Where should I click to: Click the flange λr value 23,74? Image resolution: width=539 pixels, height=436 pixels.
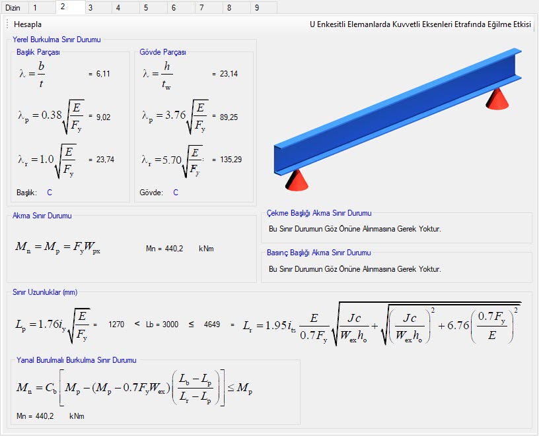pyautogui.click(x=105, y=159)
